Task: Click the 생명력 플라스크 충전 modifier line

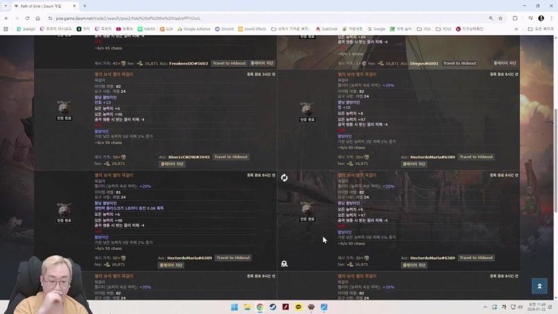Action: pos(129,208)
